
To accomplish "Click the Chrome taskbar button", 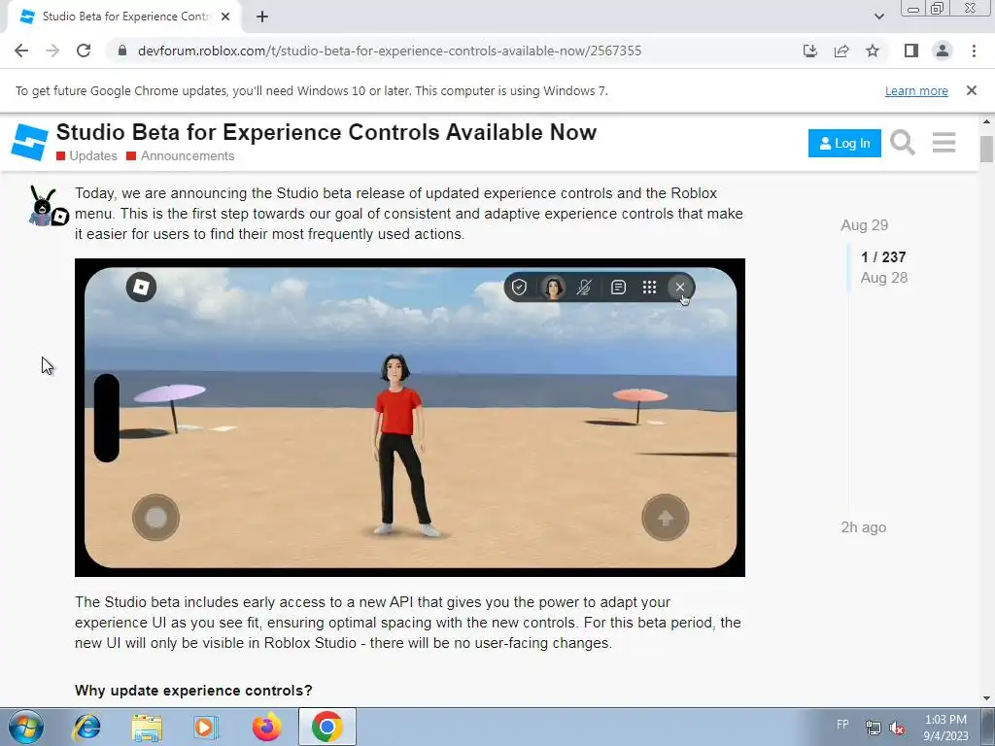I will (x=326, y=727).
